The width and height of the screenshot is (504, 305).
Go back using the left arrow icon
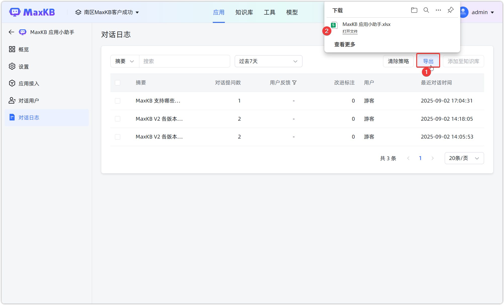point(11,32)
